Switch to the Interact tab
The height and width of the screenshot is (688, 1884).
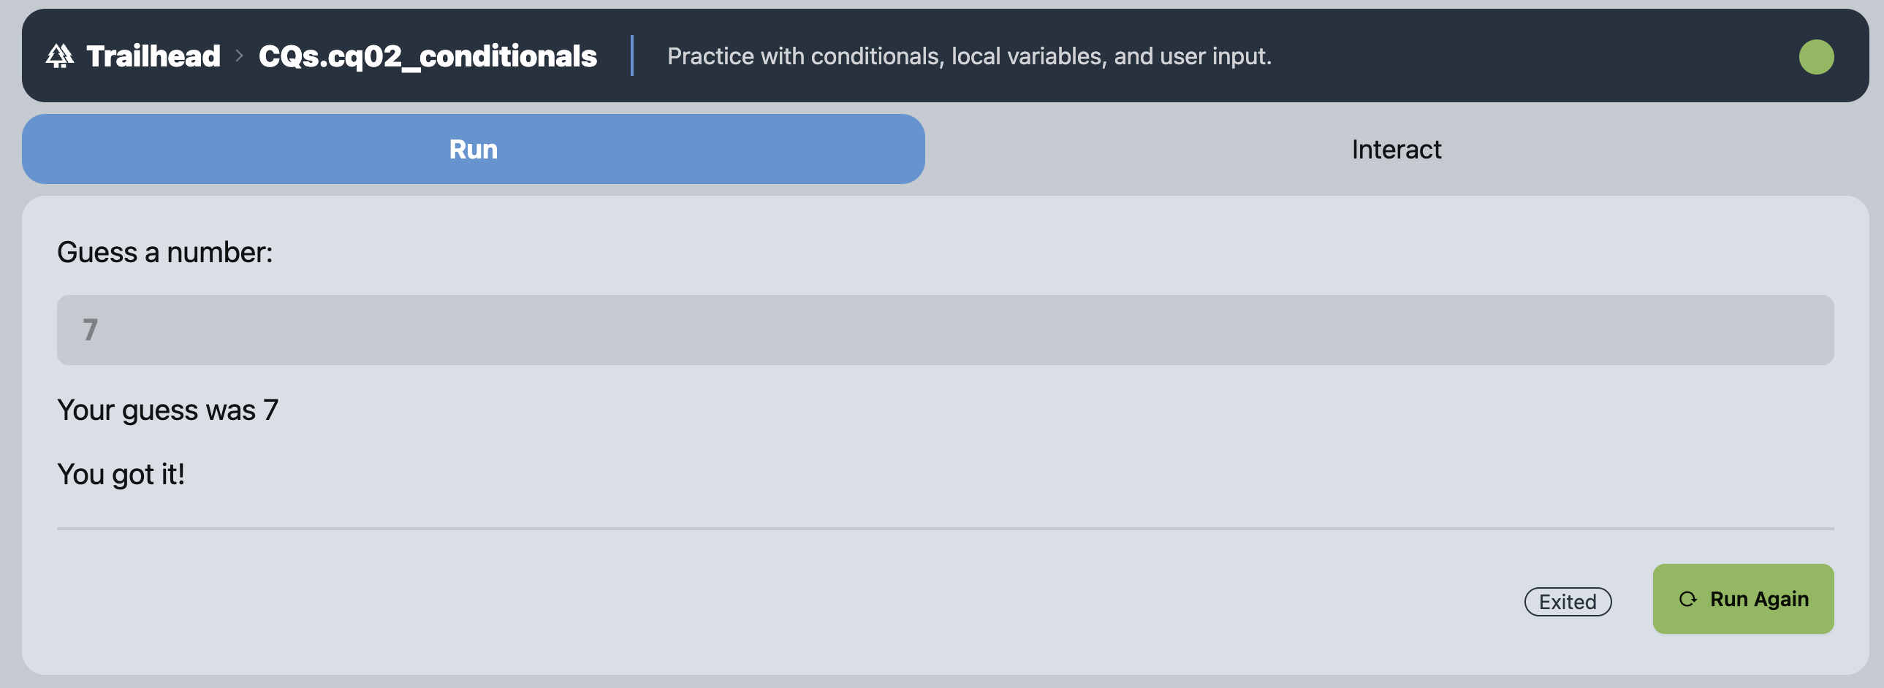pyautogui.click(x=1395, y=149)
